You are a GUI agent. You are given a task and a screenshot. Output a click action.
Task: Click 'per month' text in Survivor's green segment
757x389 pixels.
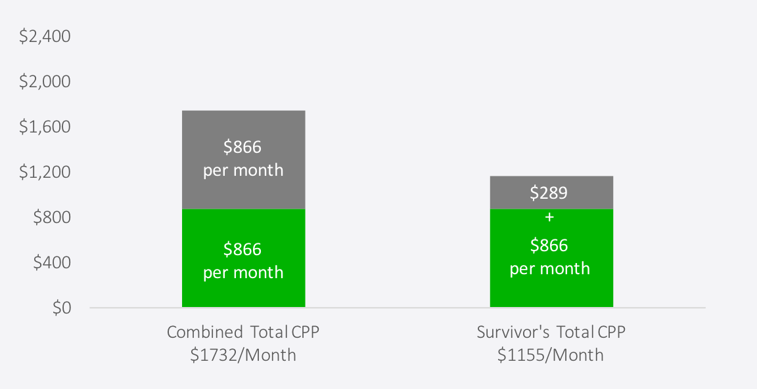coord(550,268)
